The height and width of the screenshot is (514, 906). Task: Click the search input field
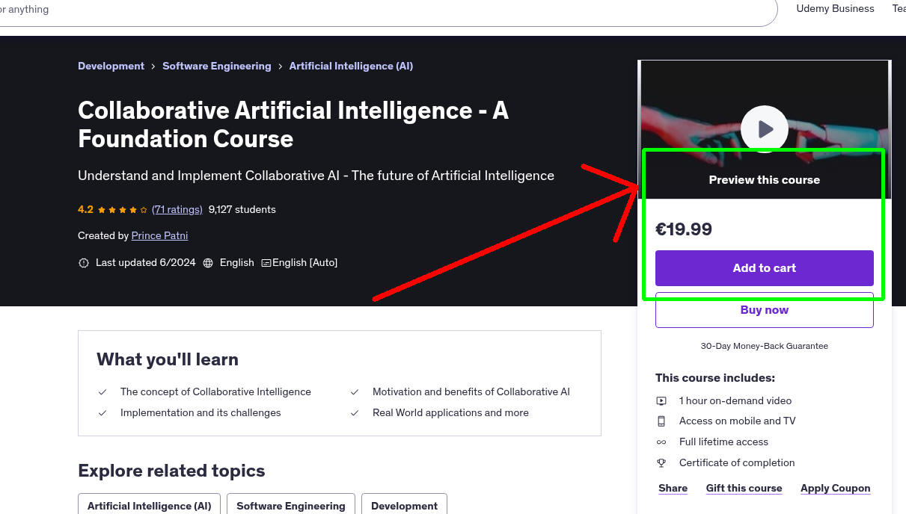pyautogui.click(x=374, y=11)
